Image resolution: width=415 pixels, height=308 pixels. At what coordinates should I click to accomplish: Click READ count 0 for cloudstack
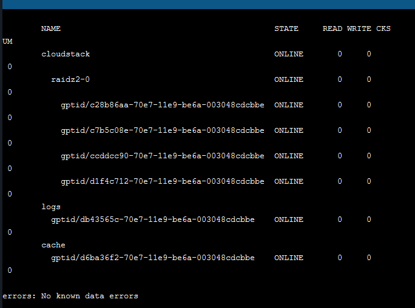(340, 54)
